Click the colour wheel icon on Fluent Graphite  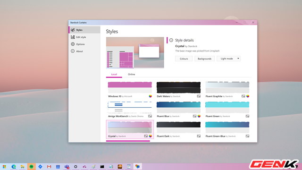point(248,96)
